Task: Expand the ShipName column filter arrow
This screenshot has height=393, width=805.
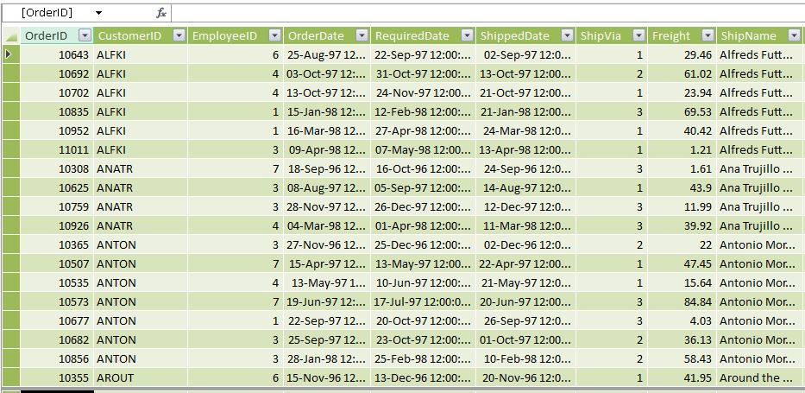Action: pos(794,35)
